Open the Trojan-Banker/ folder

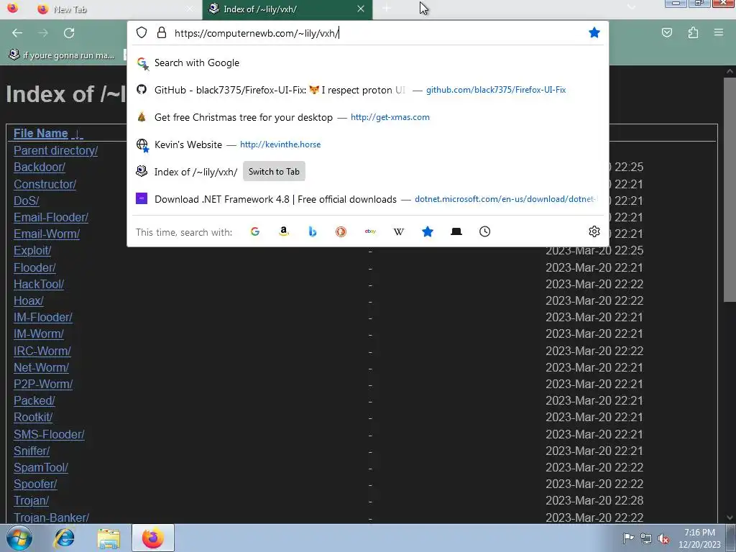pyautogui.click(x=51, y=517)
